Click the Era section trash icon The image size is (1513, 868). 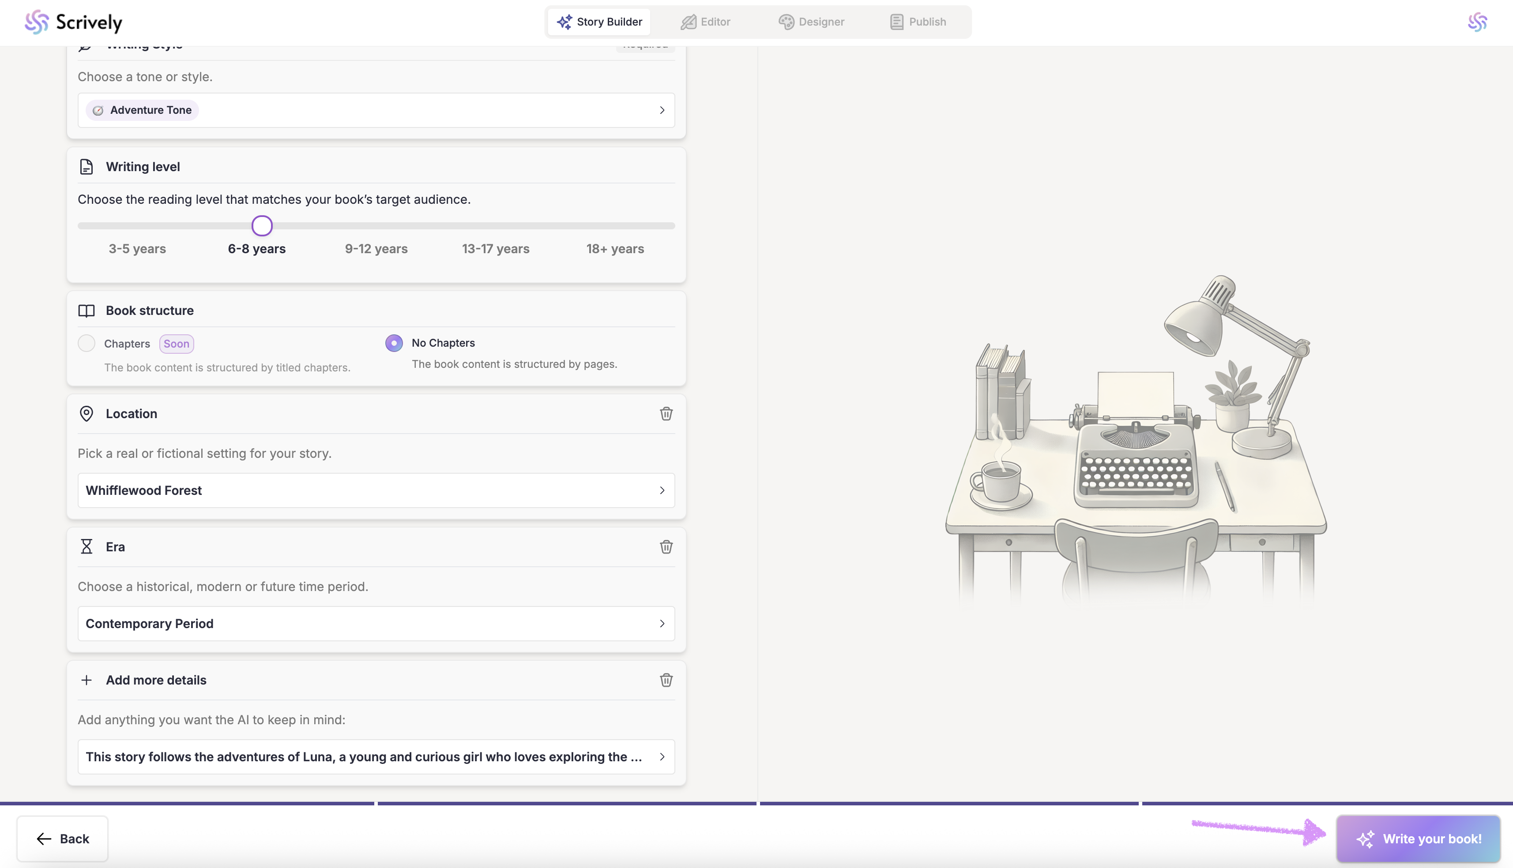[666, 546]
